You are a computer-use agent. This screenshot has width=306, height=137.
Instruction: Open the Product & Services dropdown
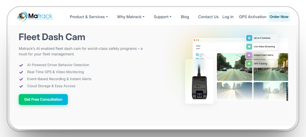point(89,17)
